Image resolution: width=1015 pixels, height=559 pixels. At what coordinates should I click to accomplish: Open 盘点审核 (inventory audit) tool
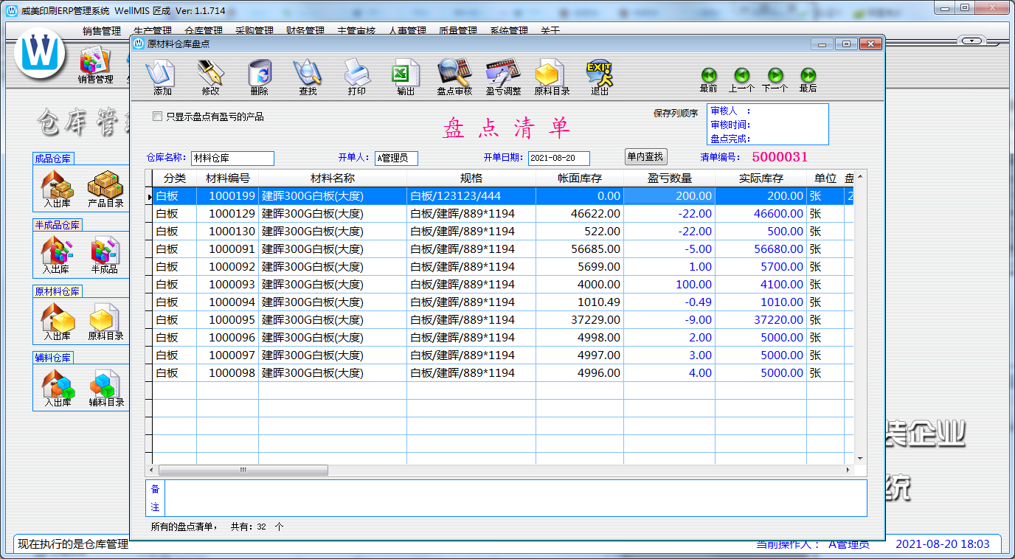click(454, 78)
